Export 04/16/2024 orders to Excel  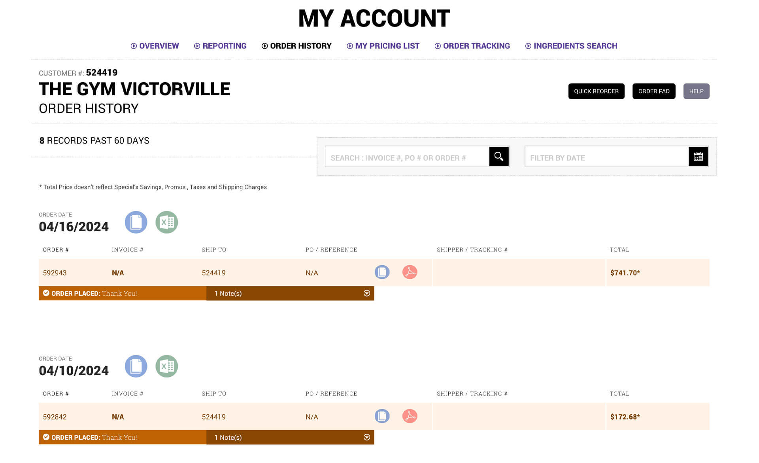[166, 222]
